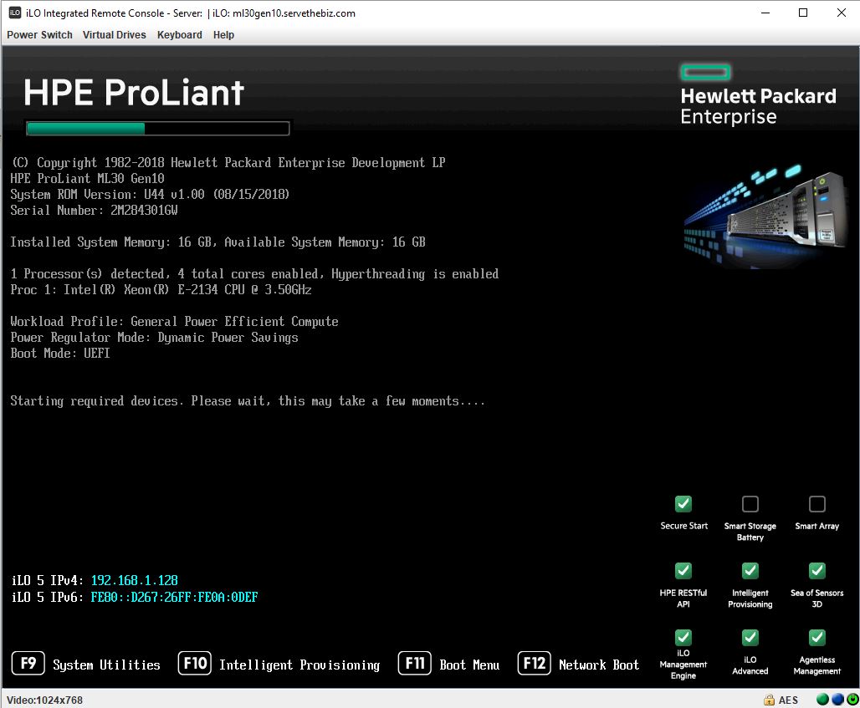Click the F10 key icon
The image size is (860, 708).
coord(195,664)
